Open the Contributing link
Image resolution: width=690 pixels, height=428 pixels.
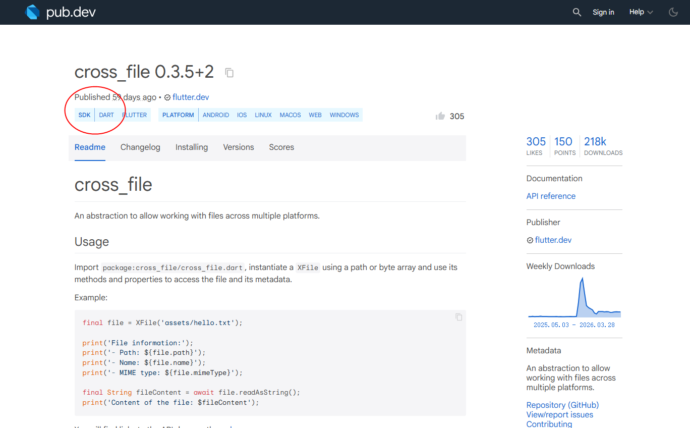pos(549,424)
